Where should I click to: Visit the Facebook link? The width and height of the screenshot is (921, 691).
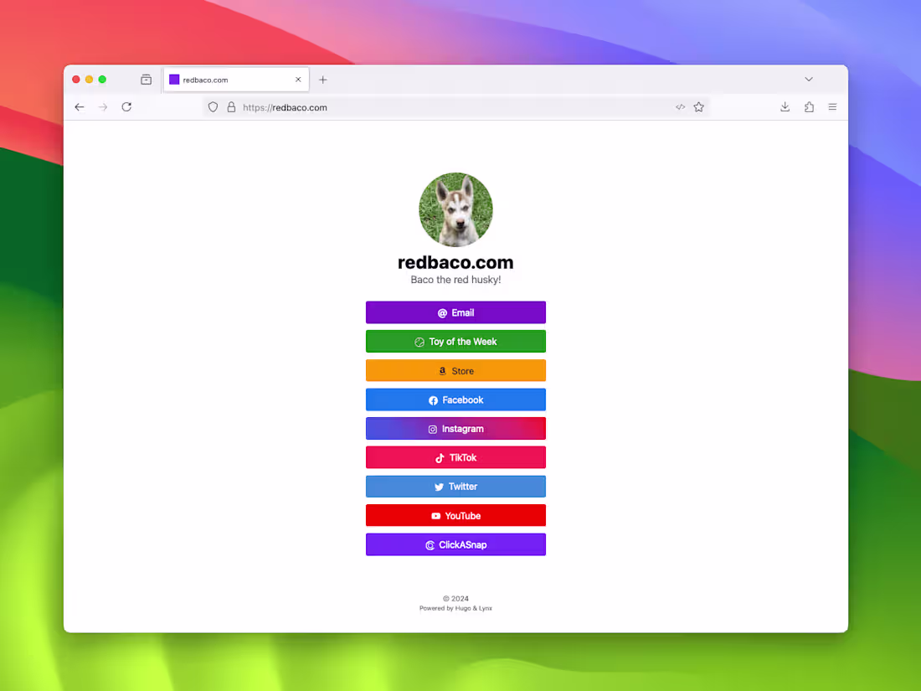click(455, 400)
